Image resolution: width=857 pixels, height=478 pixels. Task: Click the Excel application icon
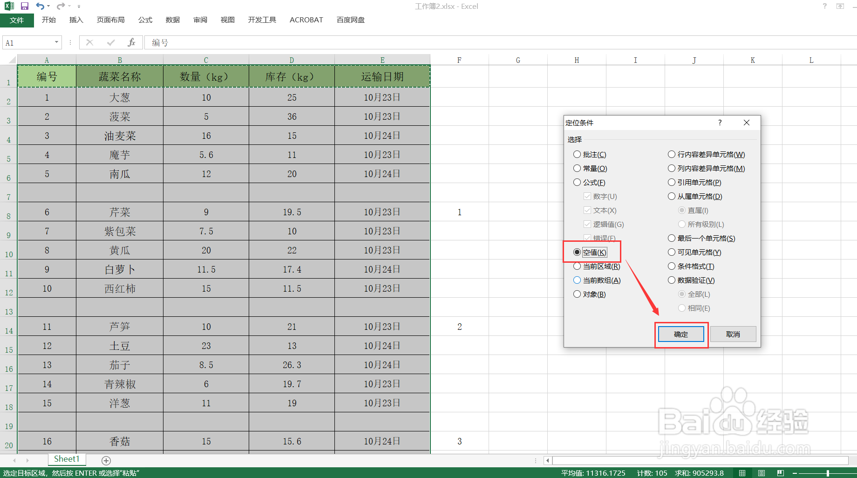(x=9, y=6)
